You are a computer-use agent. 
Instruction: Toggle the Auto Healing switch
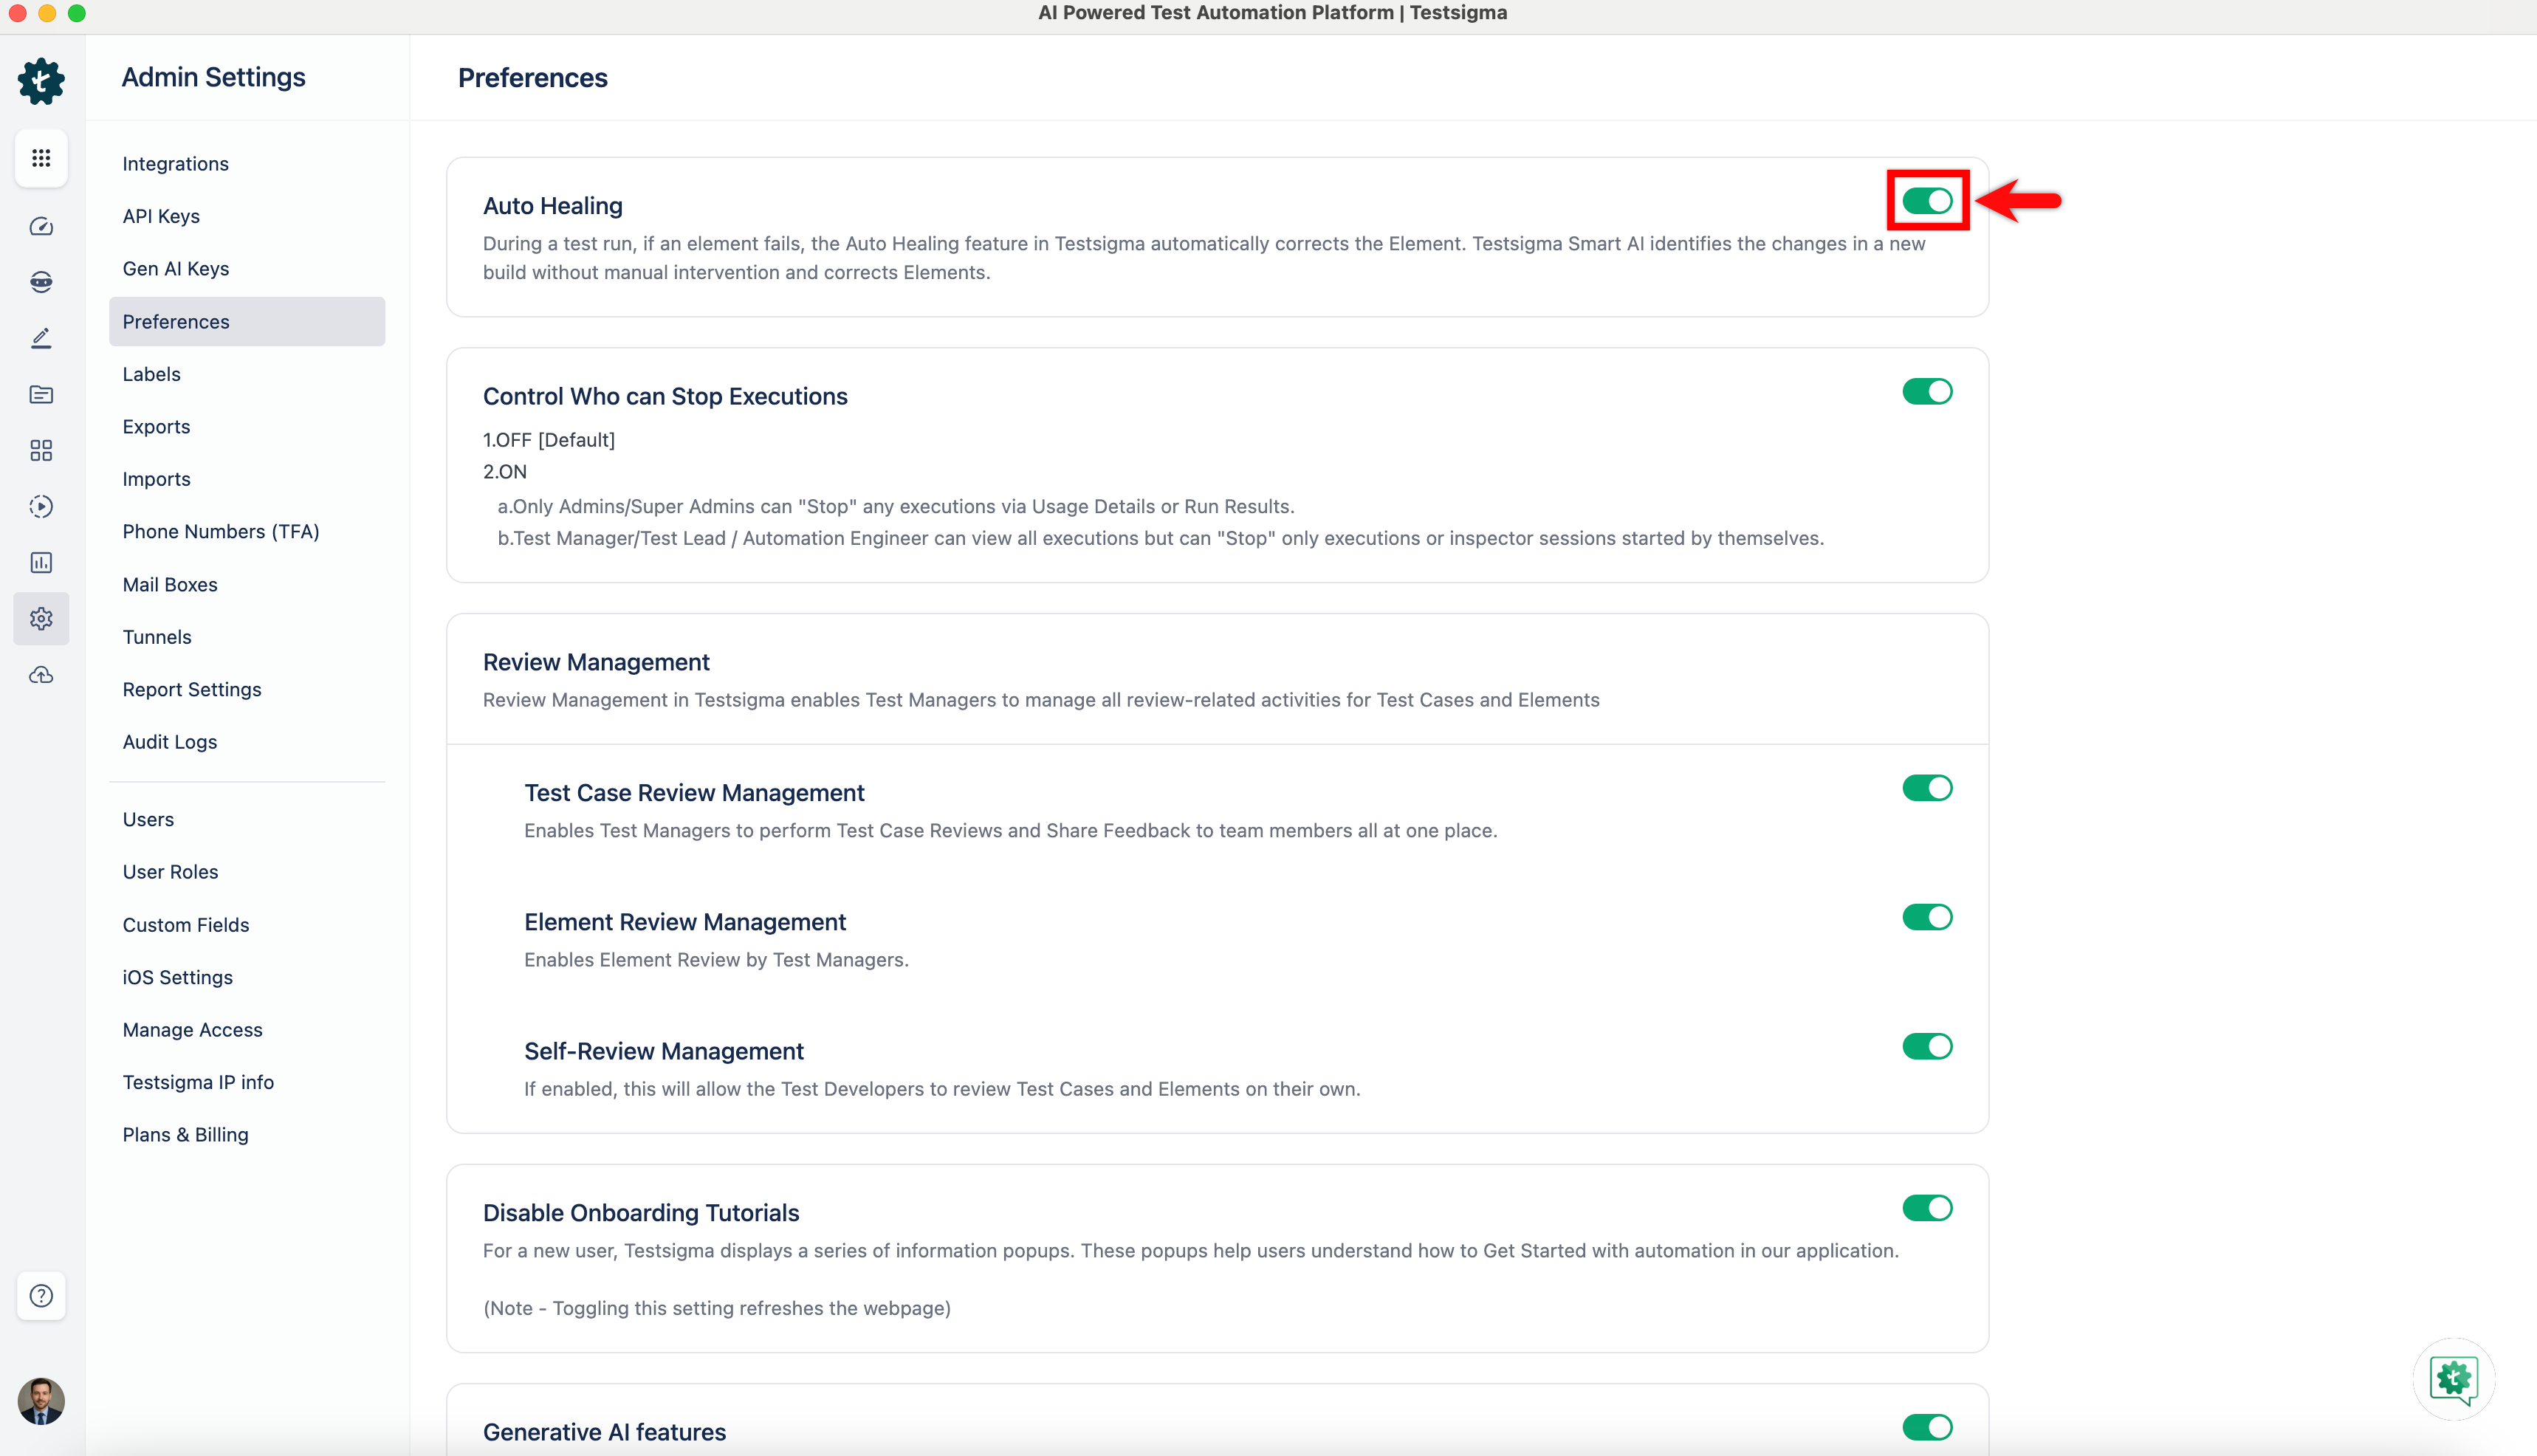pos(1927,201)
